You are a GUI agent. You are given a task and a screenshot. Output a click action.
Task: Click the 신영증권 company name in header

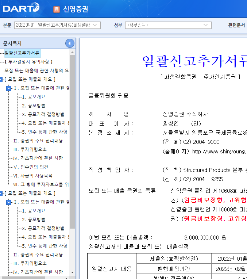pos(76,9)
